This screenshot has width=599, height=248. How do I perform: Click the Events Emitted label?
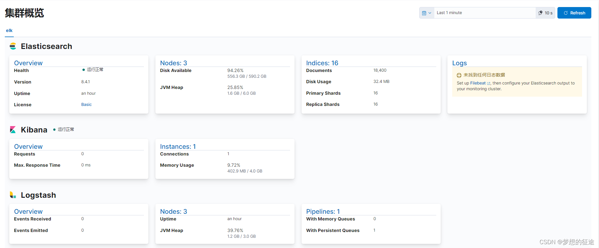tap(31, 230)
